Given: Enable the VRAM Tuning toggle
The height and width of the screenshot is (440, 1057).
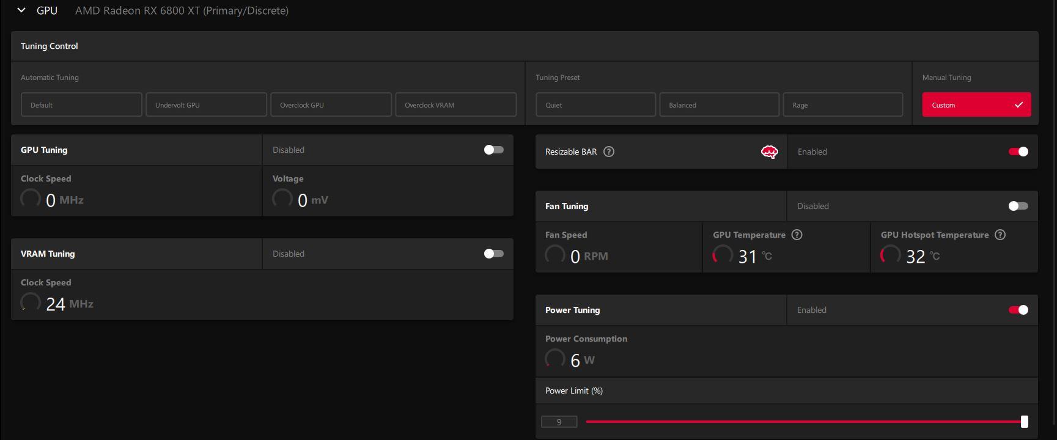Looking at the screenshot, I should pos(494,254).
